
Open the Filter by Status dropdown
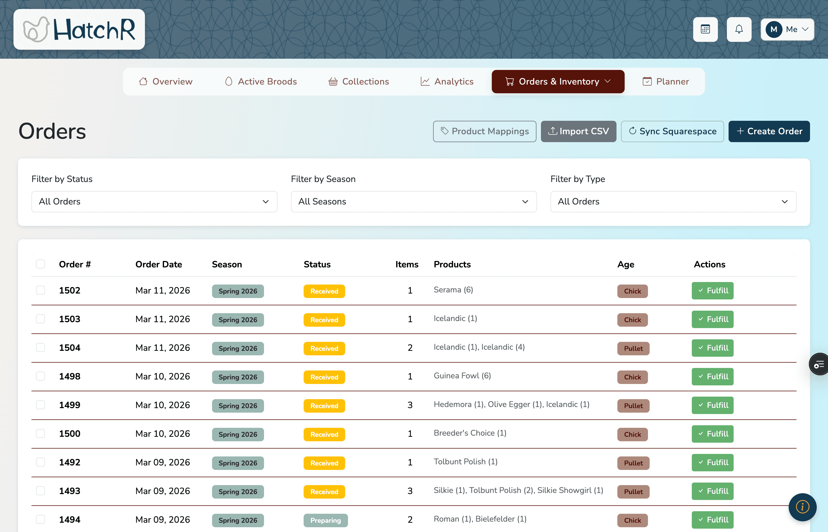154,201
